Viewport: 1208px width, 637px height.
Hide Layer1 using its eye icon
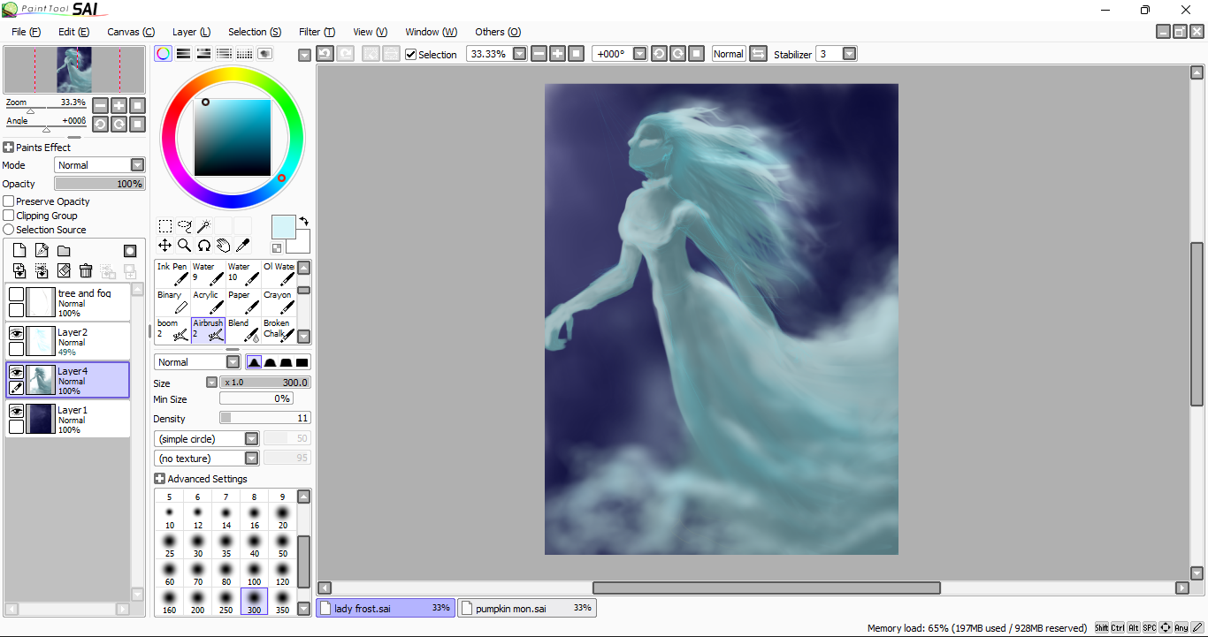(x=16, y=411)
